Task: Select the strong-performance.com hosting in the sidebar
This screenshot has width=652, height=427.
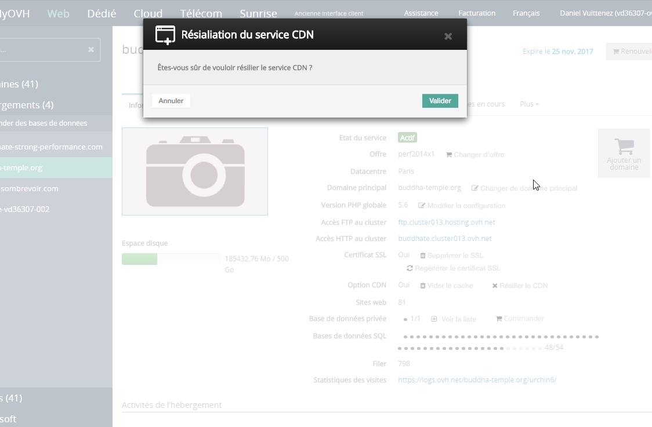Action: click(51, 147)
